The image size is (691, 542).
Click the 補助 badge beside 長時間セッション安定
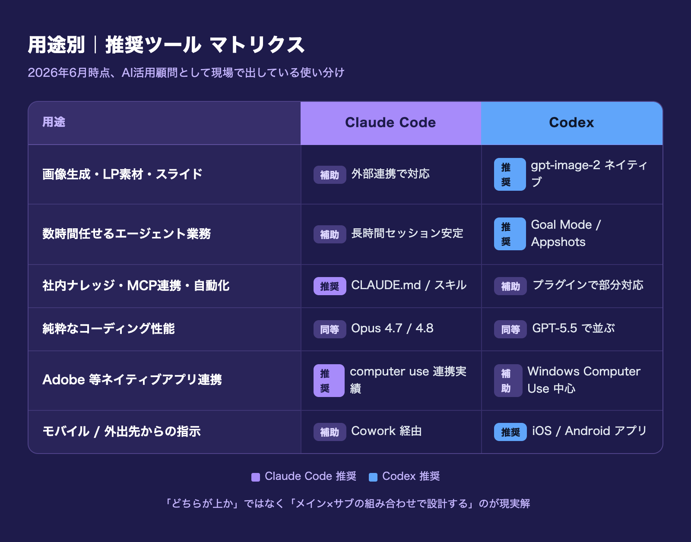pyautogui.click(x=330, y=234)
